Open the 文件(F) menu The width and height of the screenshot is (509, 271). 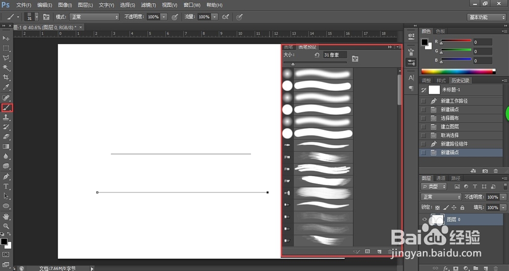24,5
